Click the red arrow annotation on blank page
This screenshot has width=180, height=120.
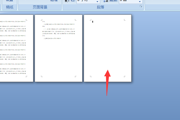(x=107, y=83)
